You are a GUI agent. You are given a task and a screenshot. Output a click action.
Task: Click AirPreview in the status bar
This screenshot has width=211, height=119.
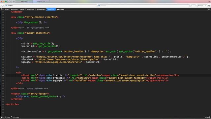pyautogui.click(x=15, y=117)
